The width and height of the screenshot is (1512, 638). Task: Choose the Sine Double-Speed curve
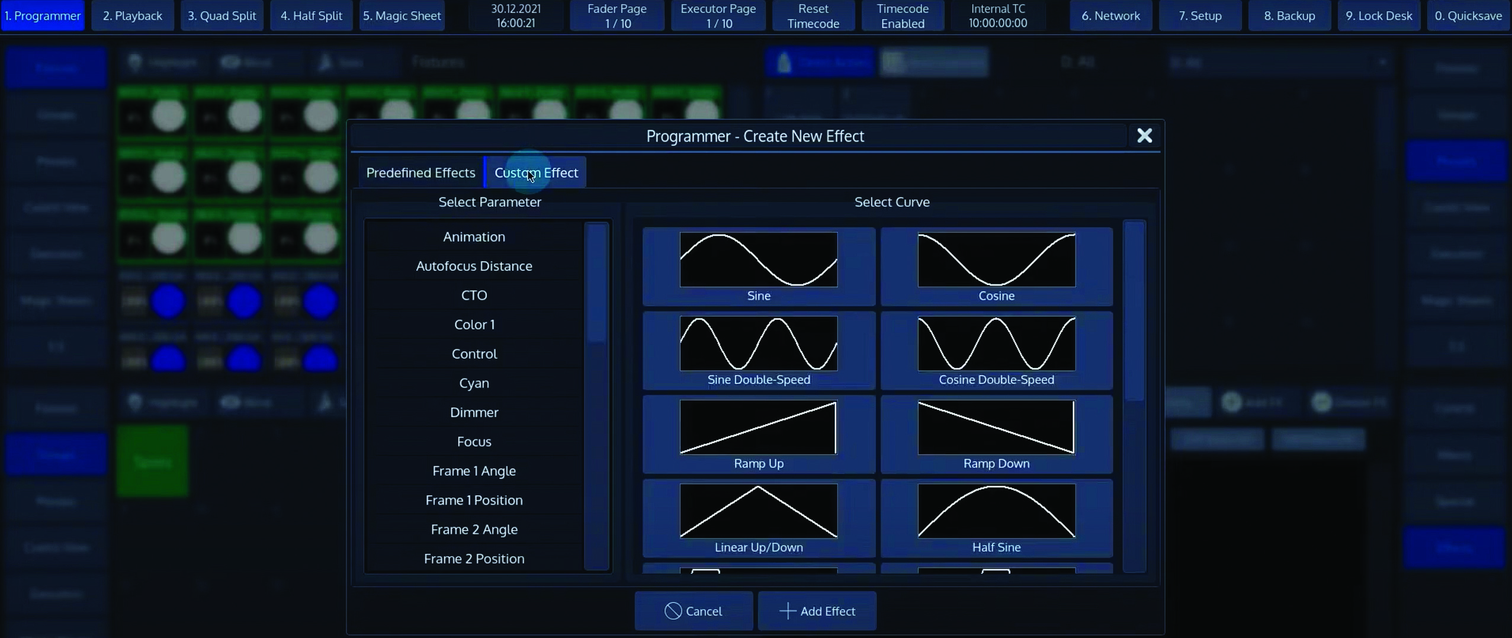click(759, 351)
